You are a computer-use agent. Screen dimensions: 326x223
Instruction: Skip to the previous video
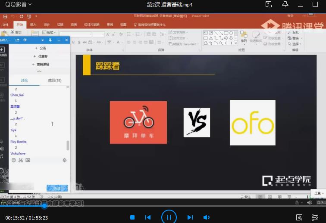pyautogui.click(x=148, y=217)
